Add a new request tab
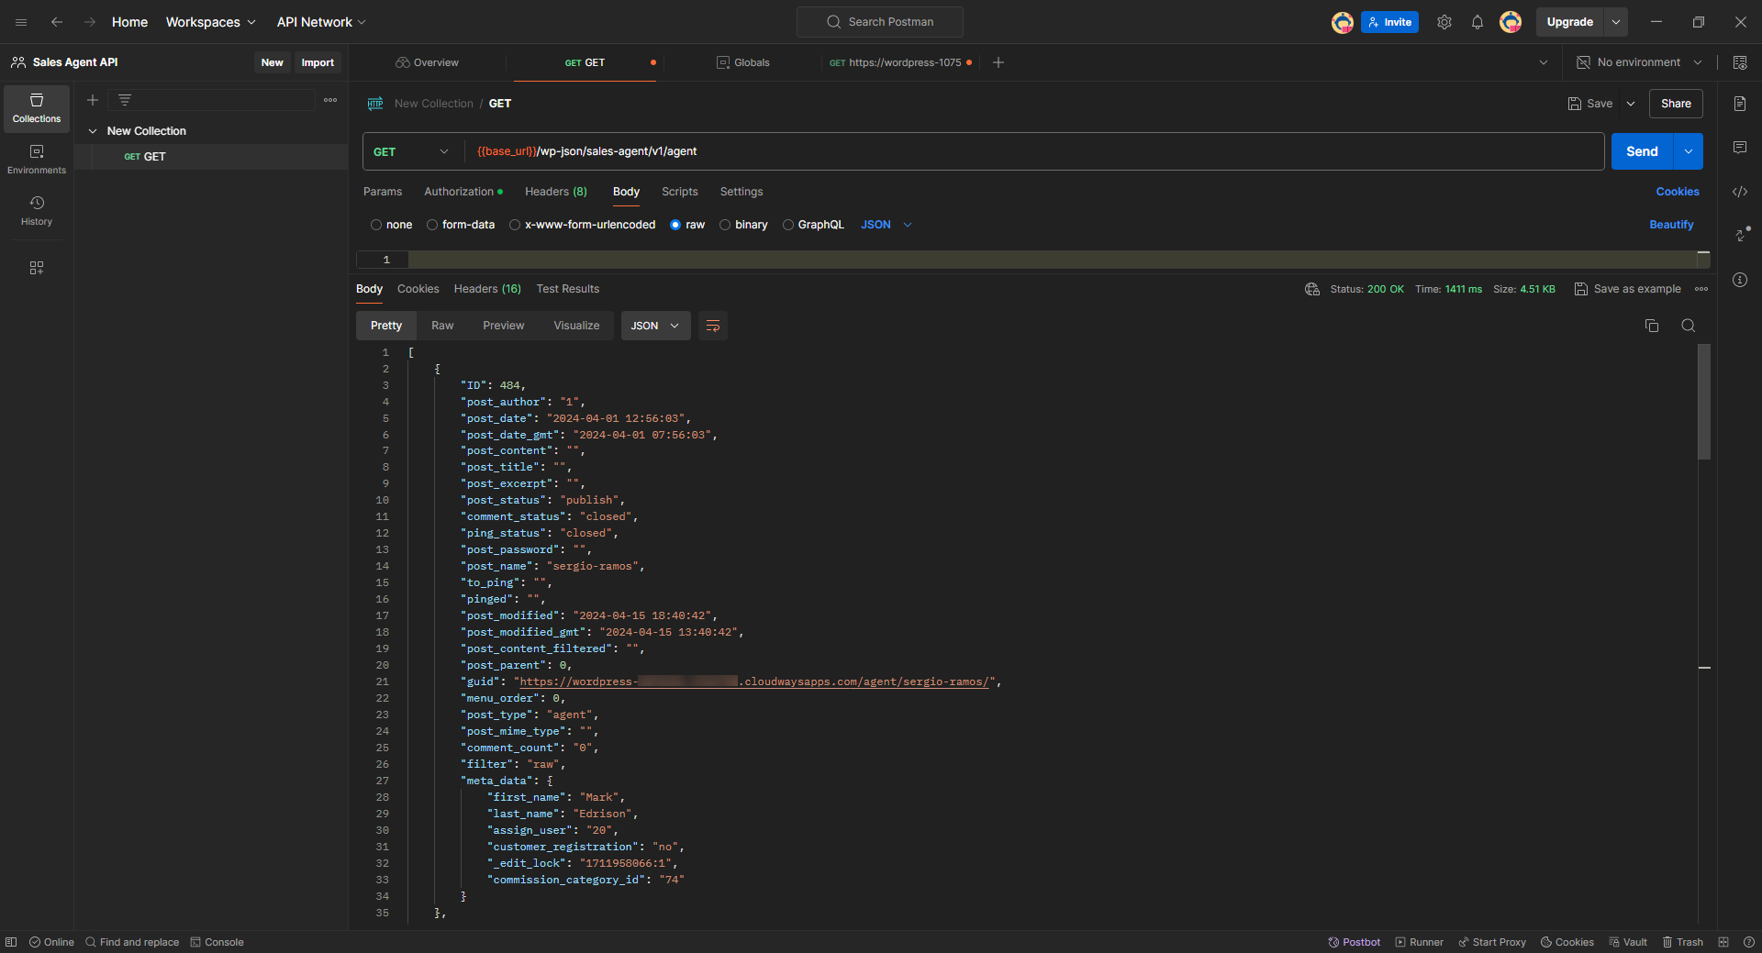The image size is (1762, 953). [998, 62]
